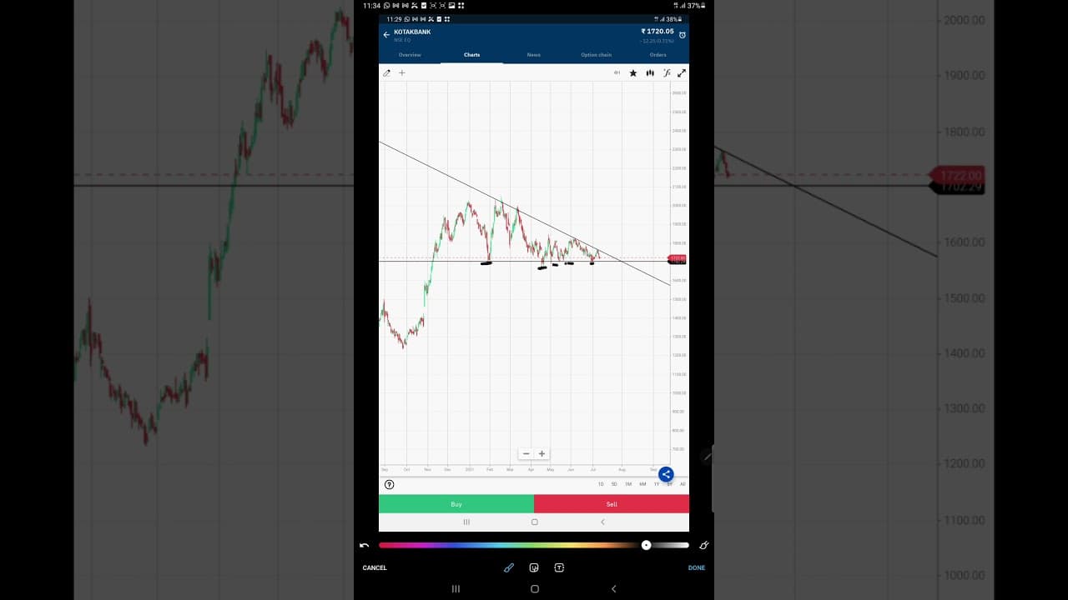Screen dimensions: 1068x600
Task: Expand the chart to fullscreen
Action: 682,73
